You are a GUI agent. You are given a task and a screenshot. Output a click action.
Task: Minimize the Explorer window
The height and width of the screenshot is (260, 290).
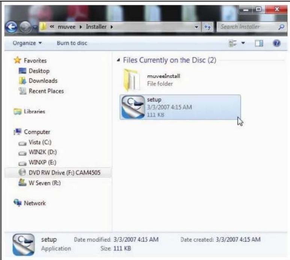coord(246,9)
